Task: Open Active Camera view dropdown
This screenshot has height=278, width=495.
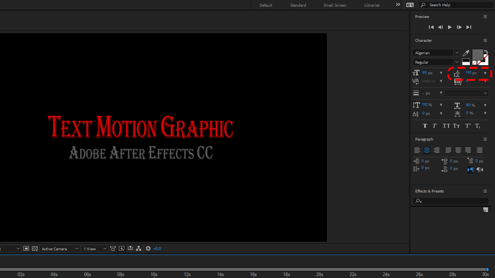Action: [x=60, y=249]
